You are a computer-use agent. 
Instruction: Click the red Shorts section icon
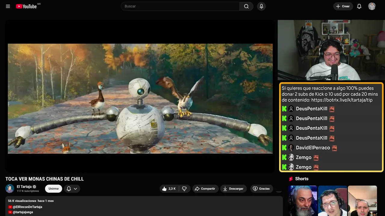pyautogui.click(x=291, y=179)
